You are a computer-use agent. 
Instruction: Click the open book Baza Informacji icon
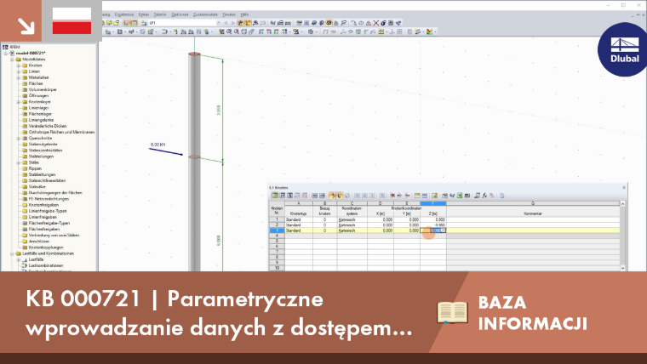click(452, 312)
